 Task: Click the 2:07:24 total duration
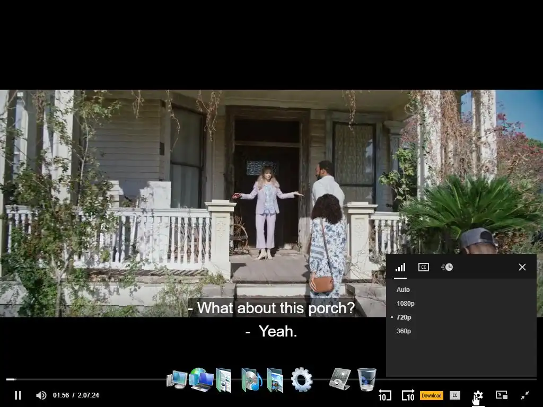(x=89, y=395)
